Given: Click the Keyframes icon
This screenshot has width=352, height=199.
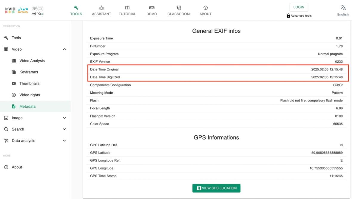Looking at the screenshot, I should [14, 72].
